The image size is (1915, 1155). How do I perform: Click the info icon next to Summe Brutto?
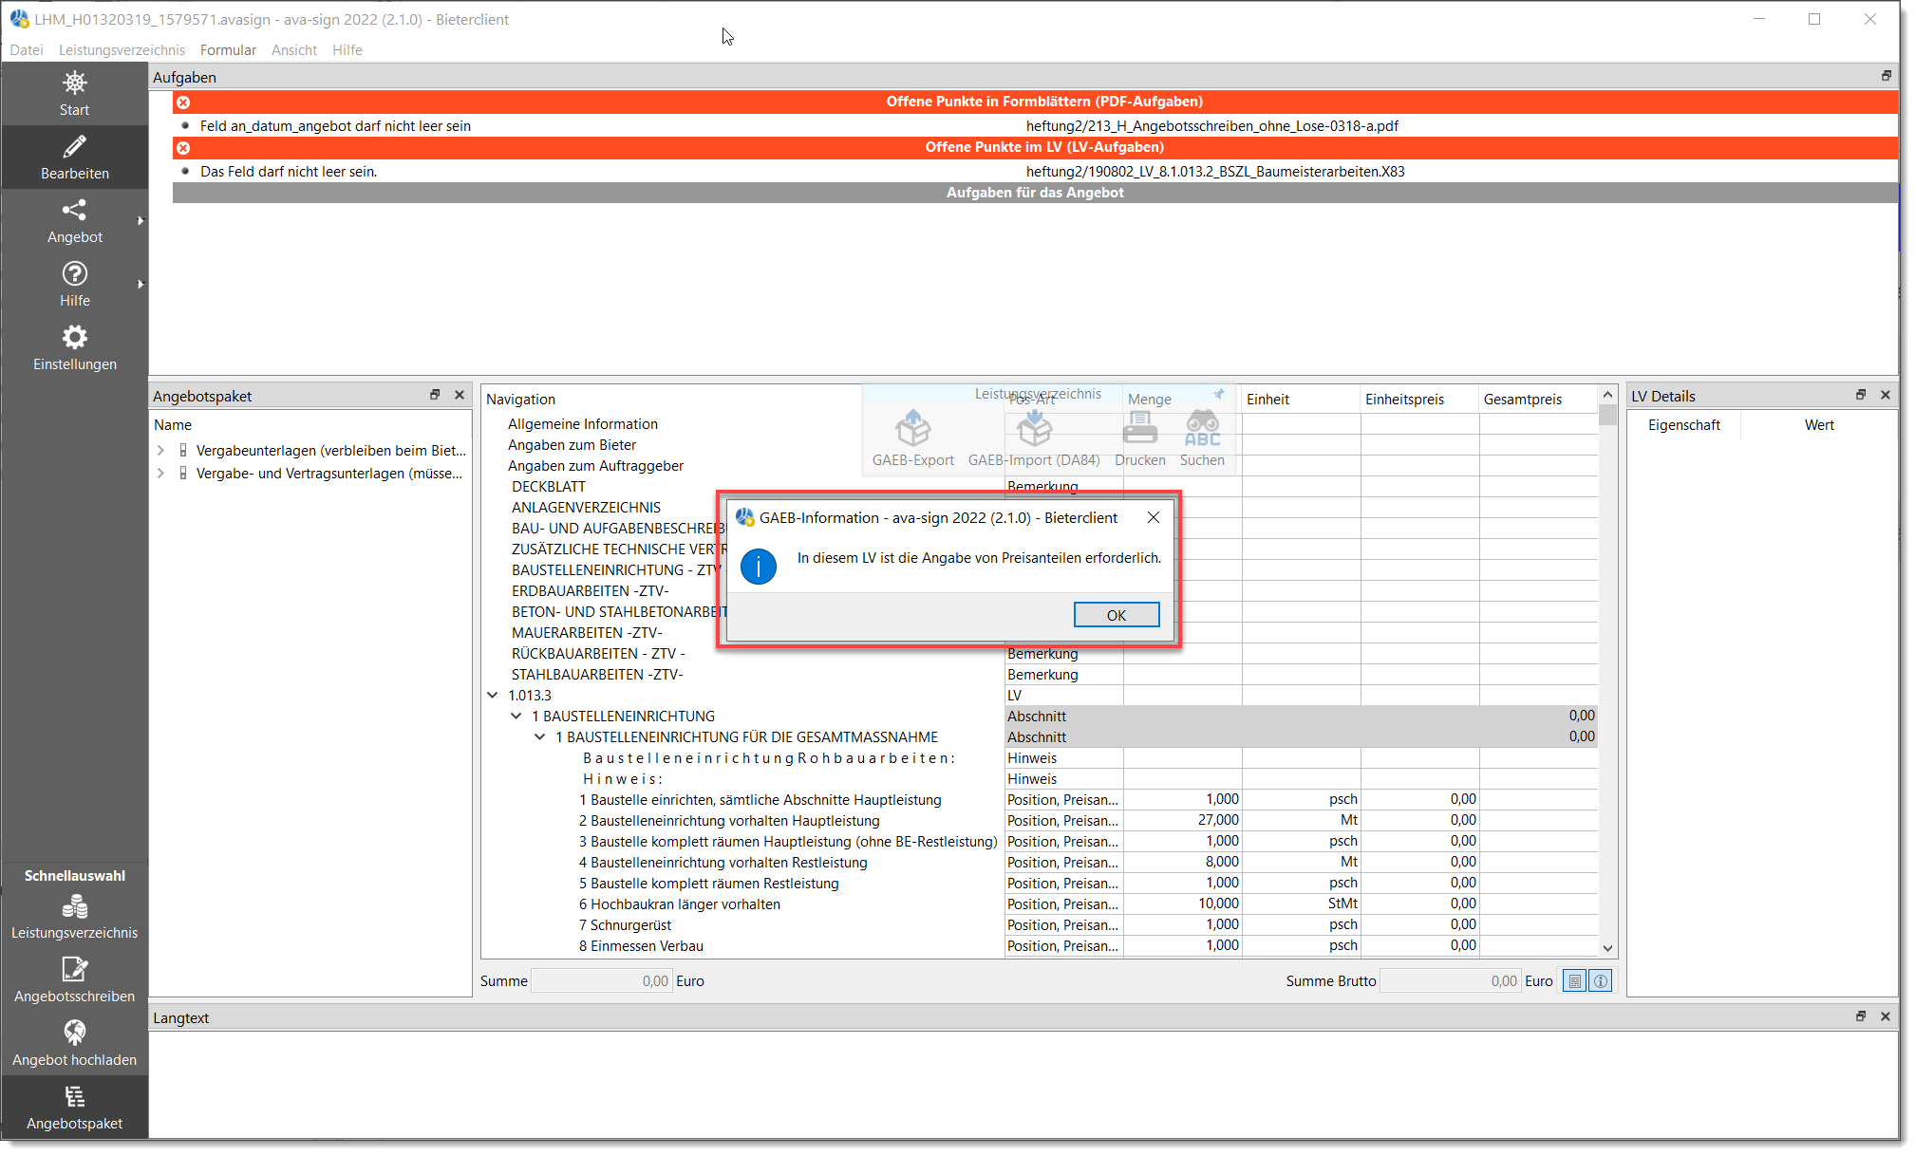pos(1601,981)
